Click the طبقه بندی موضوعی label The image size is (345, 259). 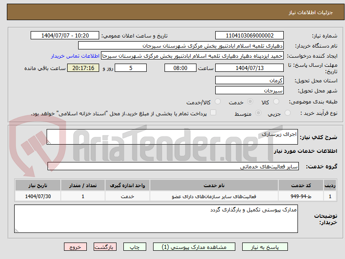coord(313,102)
